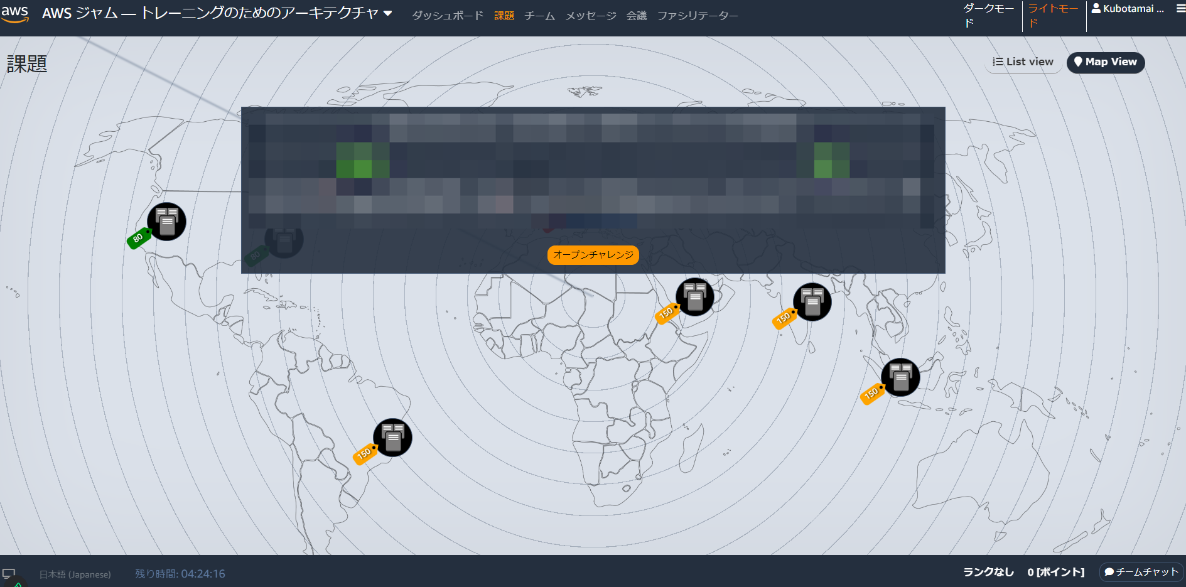Viewport: 1186px width, 587px height.
Task: Open チームチャット at bottom right
Action: 1141,572
